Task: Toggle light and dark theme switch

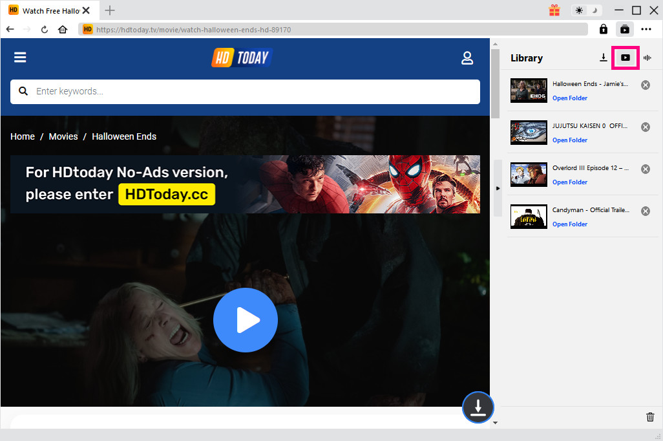Action: (x=587, y=10)
